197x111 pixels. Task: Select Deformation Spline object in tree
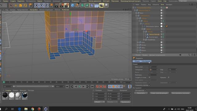152,27
